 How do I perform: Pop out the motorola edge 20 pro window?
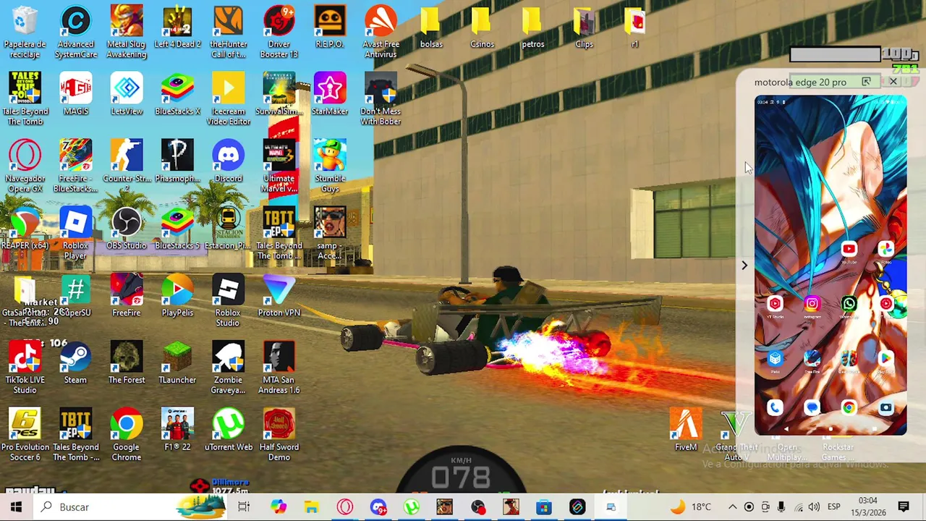866,82
